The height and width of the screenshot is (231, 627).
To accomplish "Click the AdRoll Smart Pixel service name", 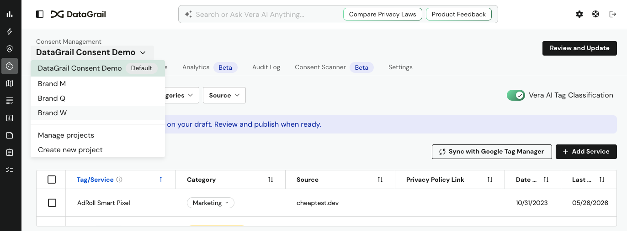I will click(104, 203).
